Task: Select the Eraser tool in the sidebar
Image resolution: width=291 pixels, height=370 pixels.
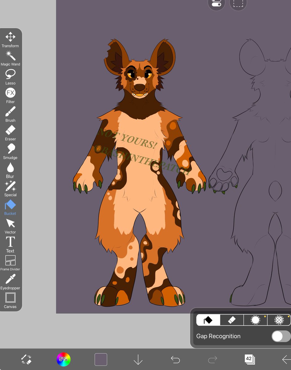Action: 10,133
